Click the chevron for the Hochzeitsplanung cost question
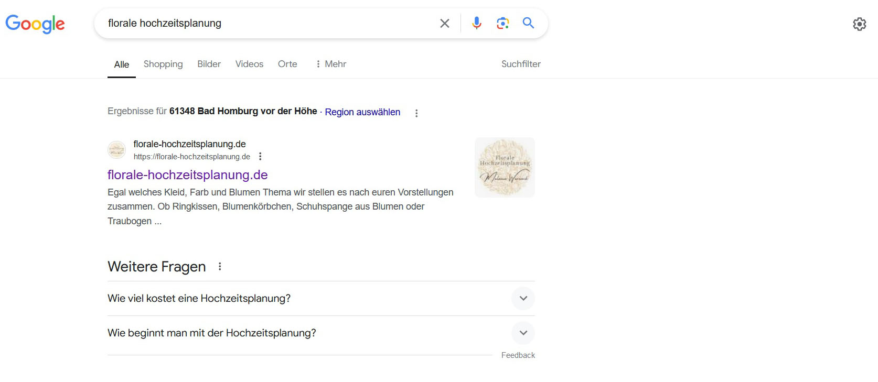Screen dimensions: 878x382 pos(523,298)
